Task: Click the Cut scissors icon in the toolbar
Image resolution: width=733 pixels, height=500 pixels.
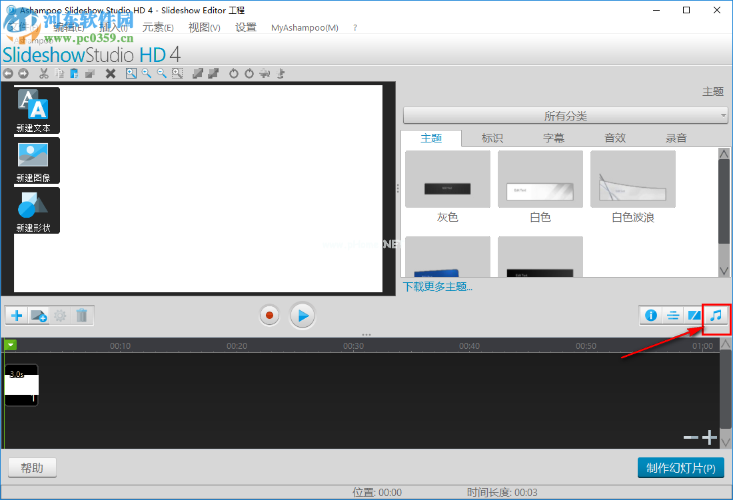Action: click(x=43, y=73)
